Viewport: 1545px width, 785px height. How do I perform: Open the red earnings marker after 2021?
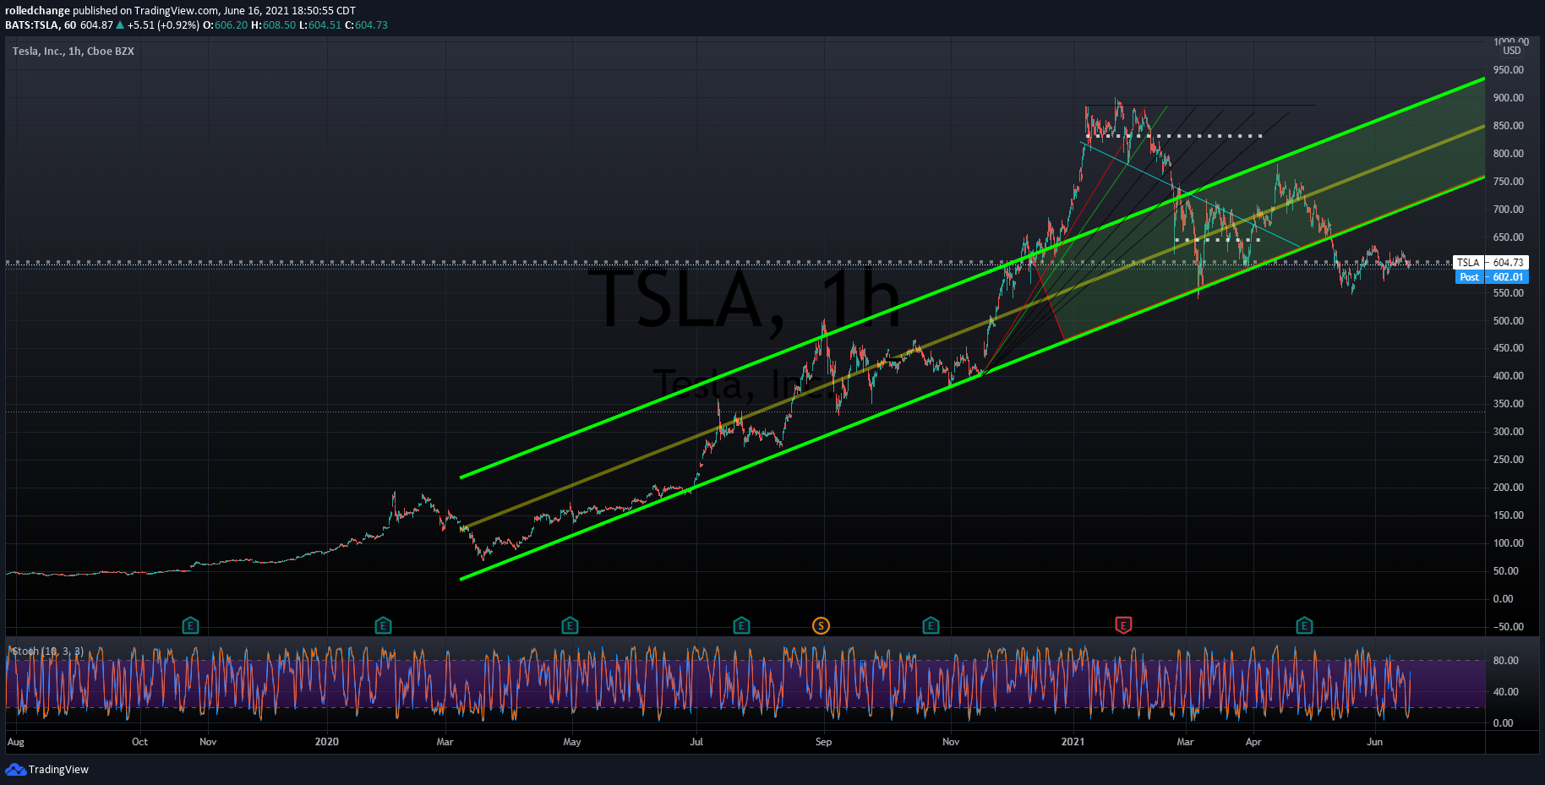[x=1123, y=625]
